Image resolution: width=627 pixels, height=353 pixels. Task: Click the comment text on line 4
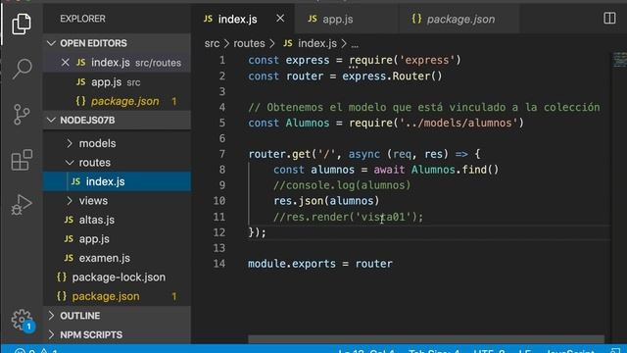click(x=424, y=107)
